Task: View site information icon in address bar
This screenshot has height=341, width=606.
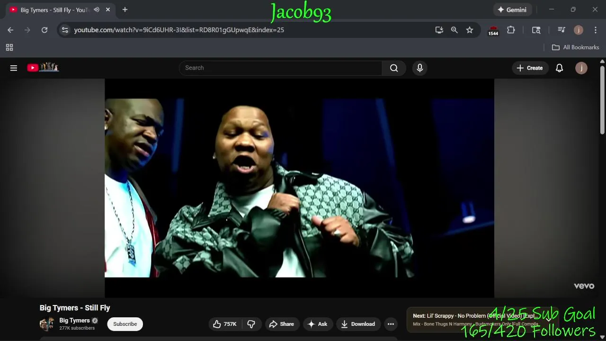Action: (65, 30)
